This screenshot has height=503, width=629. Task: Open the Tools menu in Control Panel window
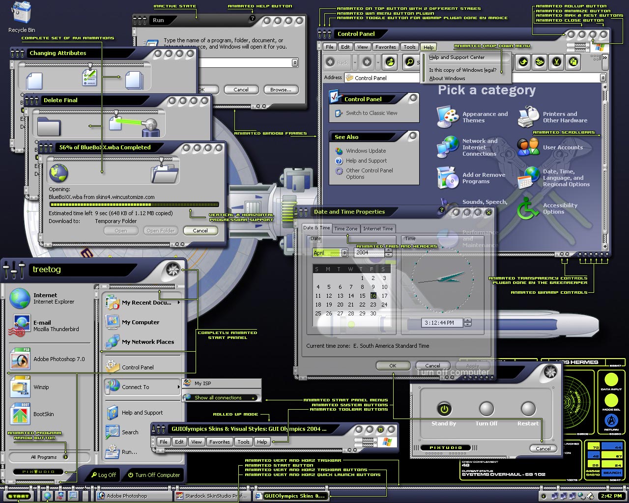(x=409, y=47)
